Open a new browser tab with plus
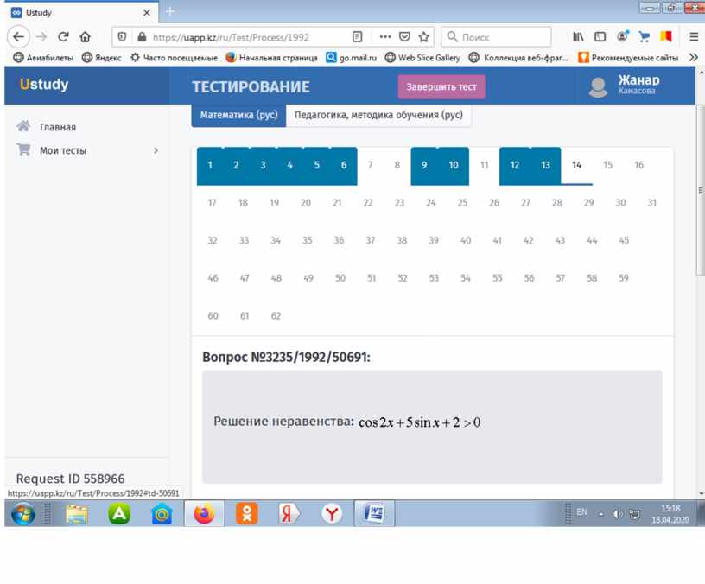Viewport: 705px width, 584px height. pos(170,12)
